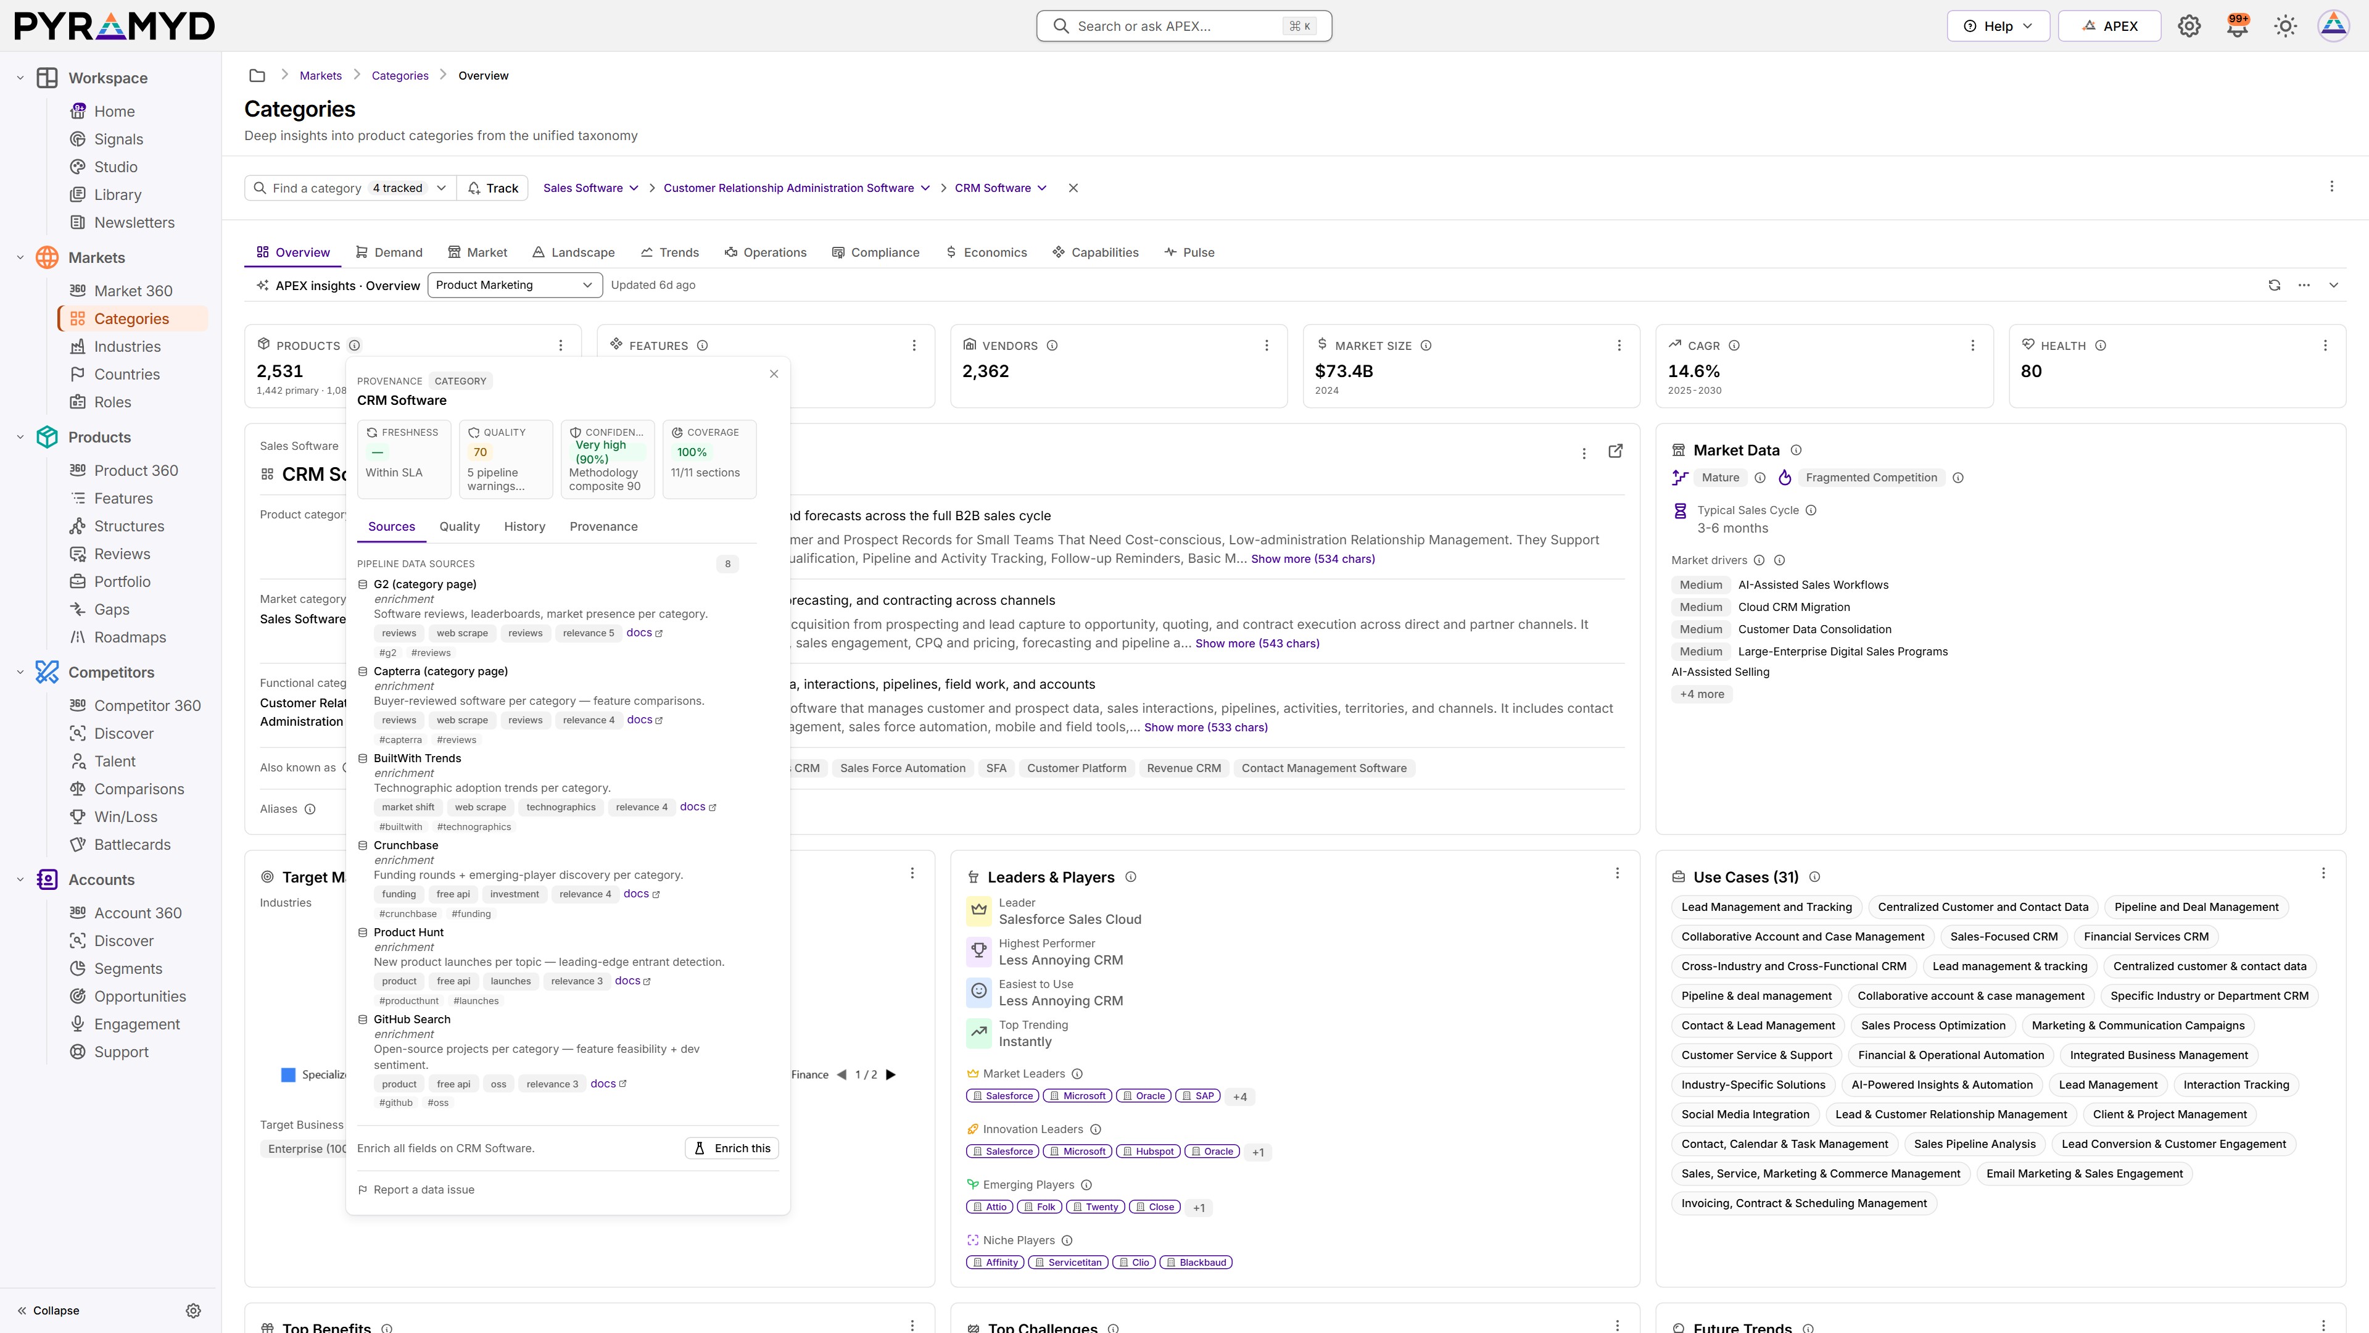Open the Help dropdown

pyautogui.click(x=1998, y=26)
